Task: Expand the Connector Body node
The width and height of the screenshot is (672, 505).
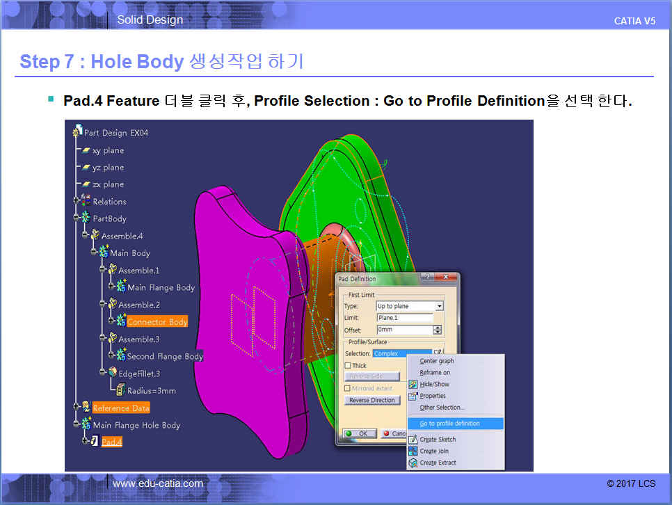Action: click(x=111, y=322)
